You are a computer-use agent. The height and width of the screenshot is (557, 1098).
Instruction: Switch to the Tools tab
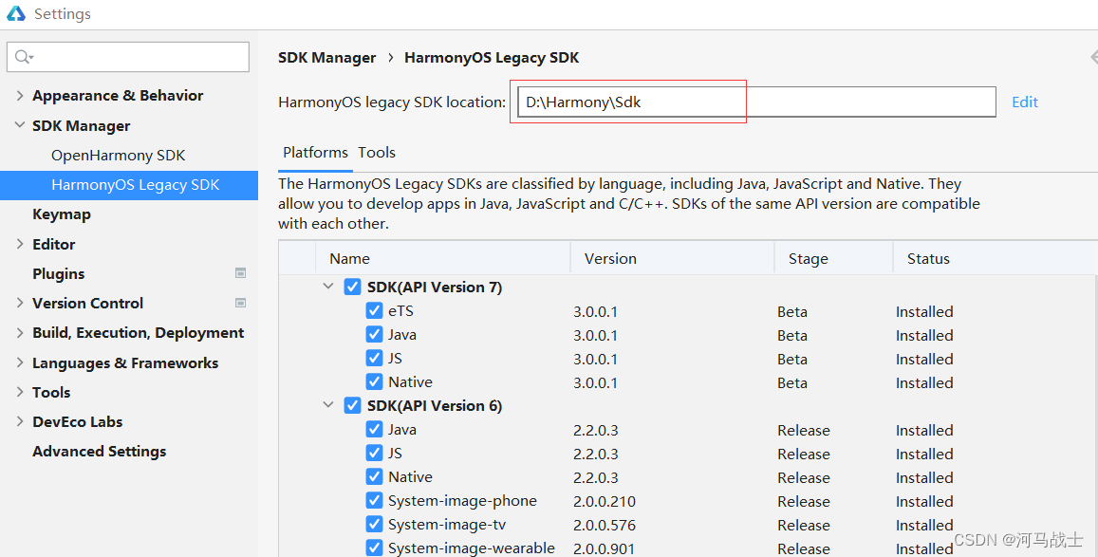click(377, 152)
